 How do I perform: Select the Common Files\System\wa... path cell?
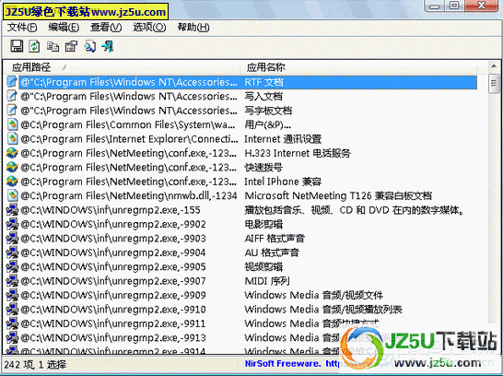(x=129, y=124)
